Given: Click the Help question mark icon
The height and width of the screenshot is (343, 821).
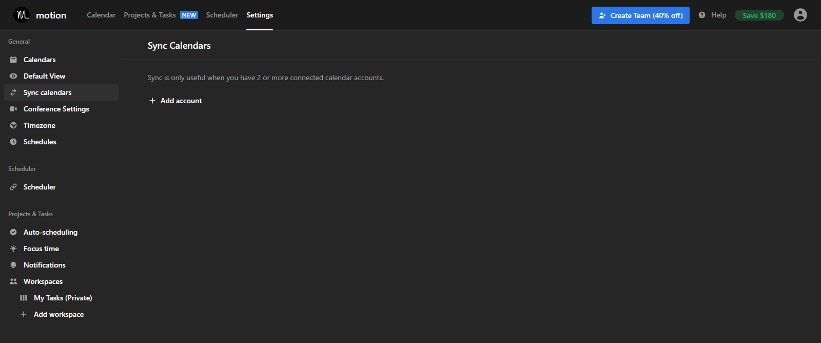Looking at the screenshot, I should (x=702, y=15).
